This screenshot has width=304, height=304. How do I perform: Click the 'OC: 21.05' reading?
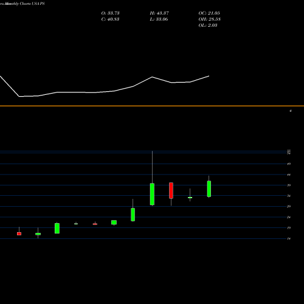click(x=209, y=13)
